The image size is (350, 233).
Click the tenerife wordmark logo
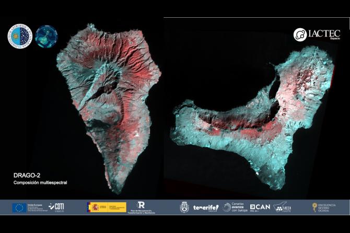(206, 207)
